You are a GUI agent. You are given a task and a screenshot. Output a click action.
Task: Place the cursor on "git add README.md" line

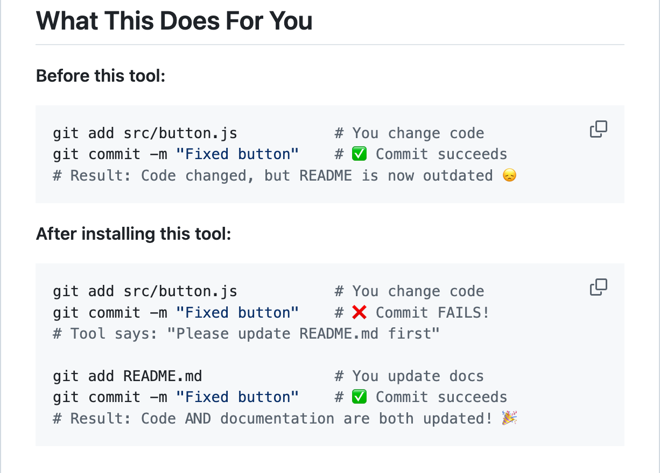pos(128,376)
